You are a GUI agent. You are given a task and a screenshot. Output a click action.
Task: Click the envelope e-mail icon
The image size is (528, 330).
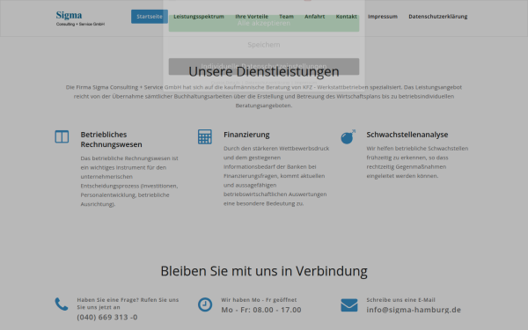click(x=349, y=305)
